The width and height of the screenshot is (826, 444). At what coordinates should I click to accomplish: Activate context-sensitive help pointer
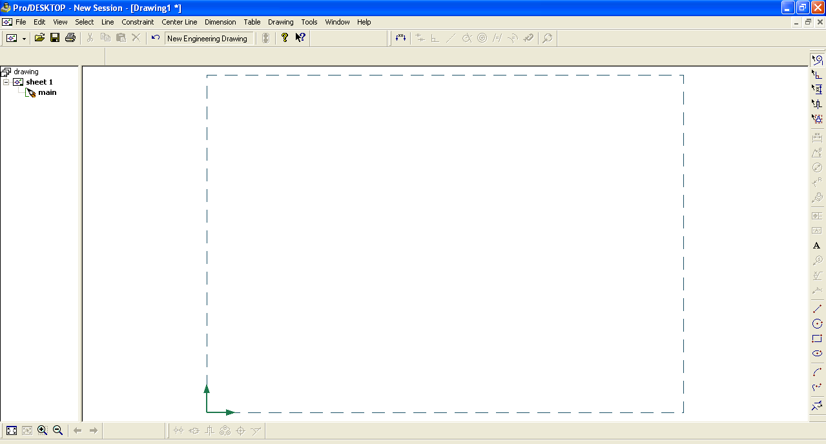tap(300, 37)
